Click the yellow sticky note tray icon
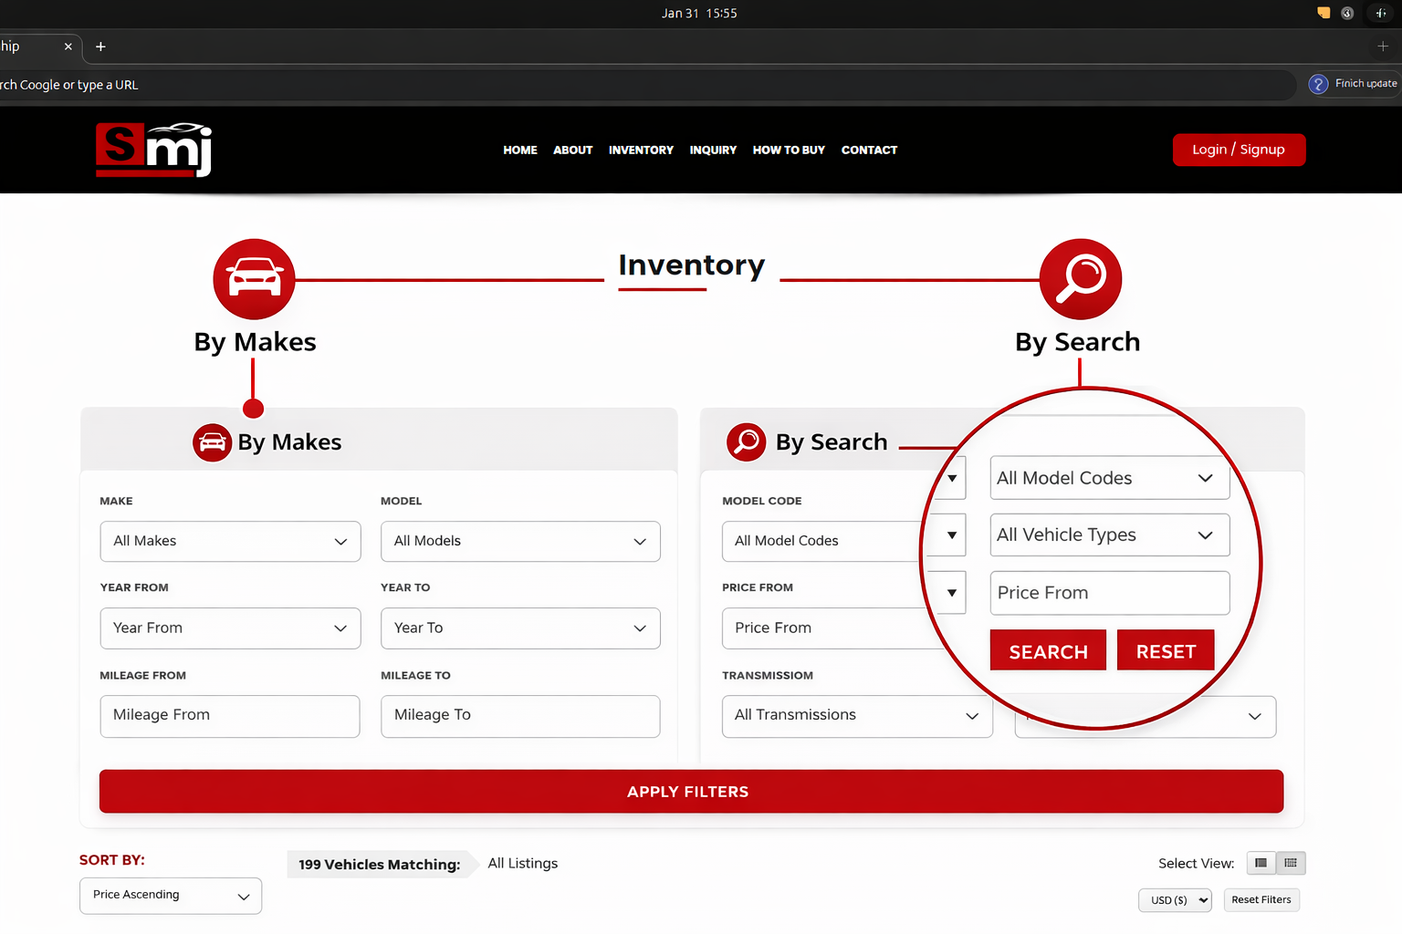The image size is (1402, 934). [1323, 13]
